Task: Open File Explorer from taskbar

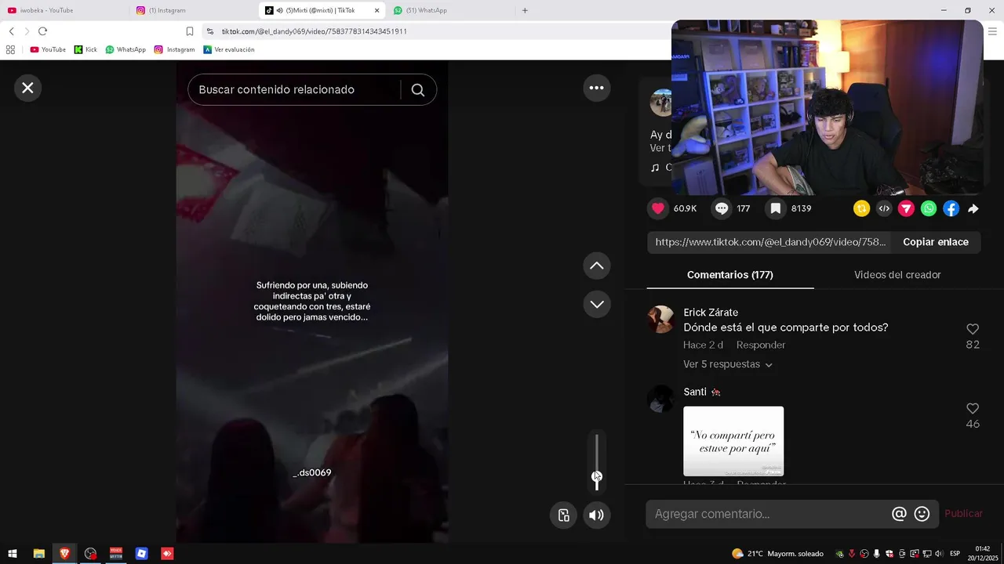Action: click(x=38, y=554)
